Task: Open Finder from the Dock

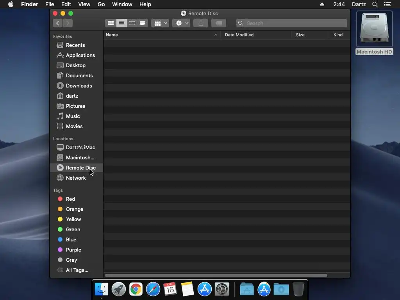Action: coord(102,289)
